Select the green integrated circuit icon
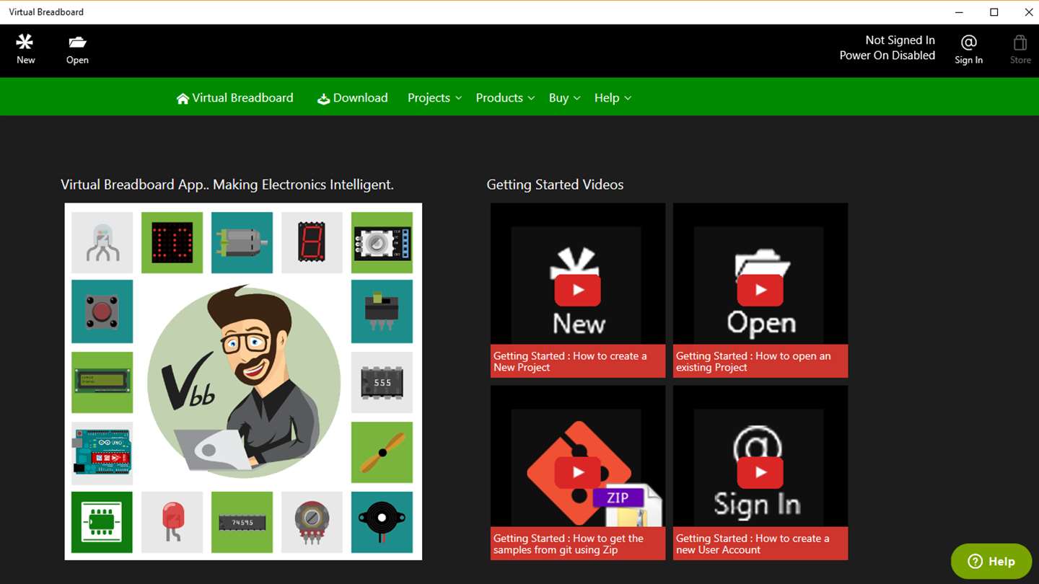The height and width of the screenshot is (584, 1039). pyautogui.click(x=102, y=522)
